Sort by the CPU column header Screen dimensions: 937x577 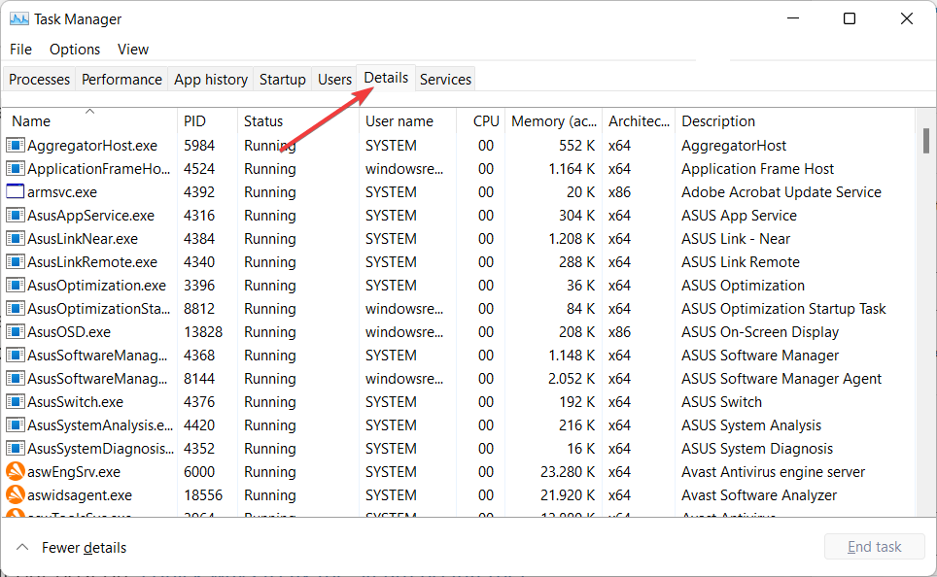(481, 120)
